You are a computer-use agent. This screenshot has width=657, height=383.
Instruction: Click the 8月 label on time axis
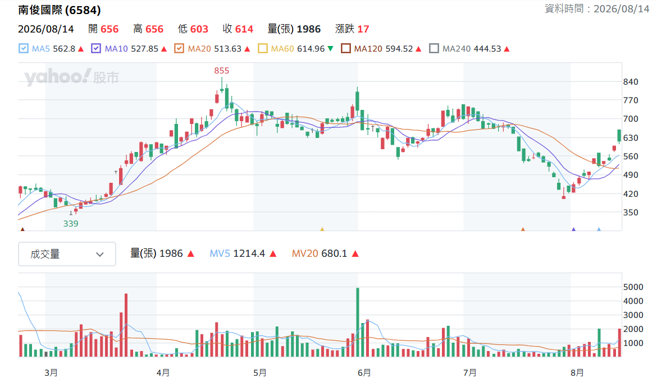577,372
